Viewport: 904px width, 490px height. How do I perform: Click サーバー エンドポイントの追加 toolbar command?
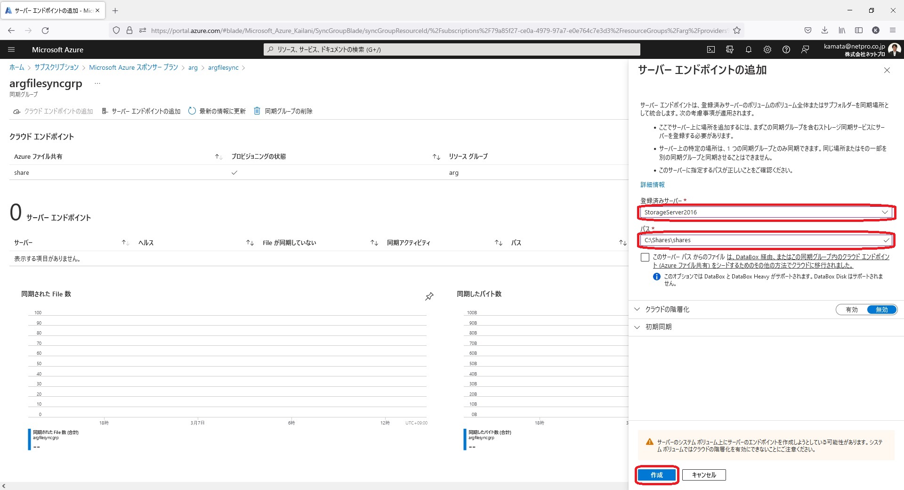[x=141, y=111]
